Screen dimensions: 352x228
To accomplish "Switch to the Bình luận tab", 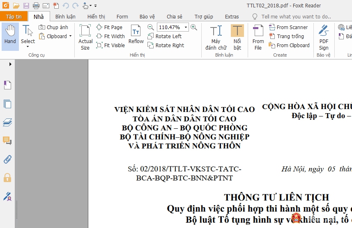I will (65, 16).
